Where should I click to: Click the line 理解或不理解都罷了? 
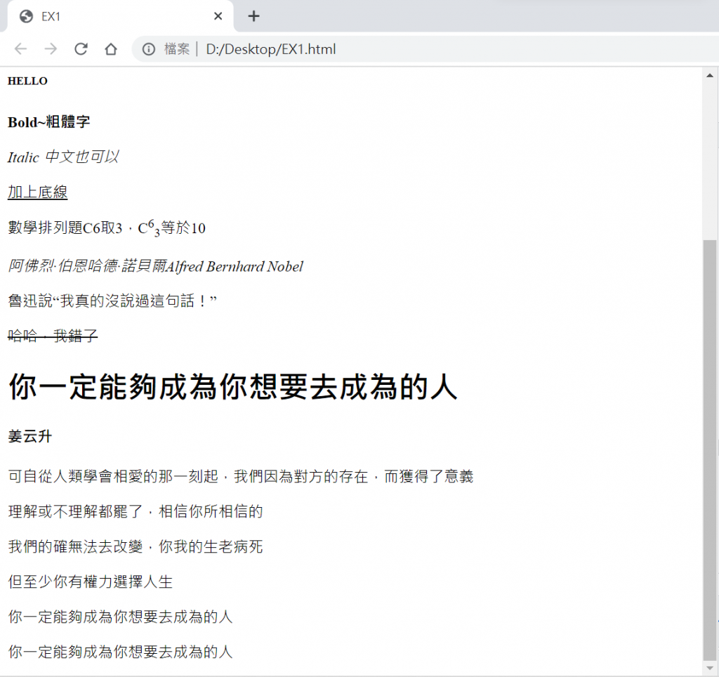pyautogui.click(x=136, y=511)
